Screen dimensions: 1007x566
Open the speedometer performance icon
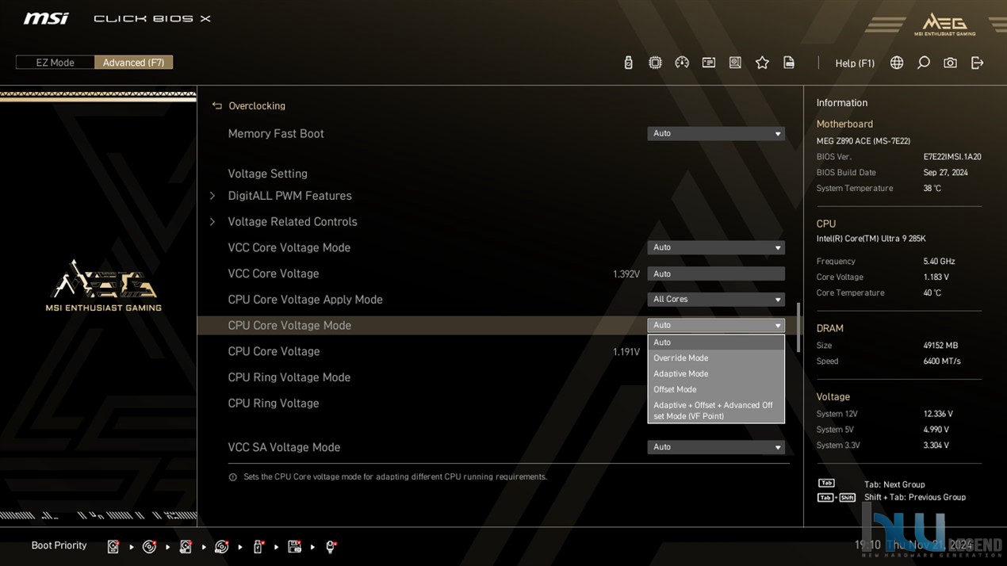(x=682, y=63)
